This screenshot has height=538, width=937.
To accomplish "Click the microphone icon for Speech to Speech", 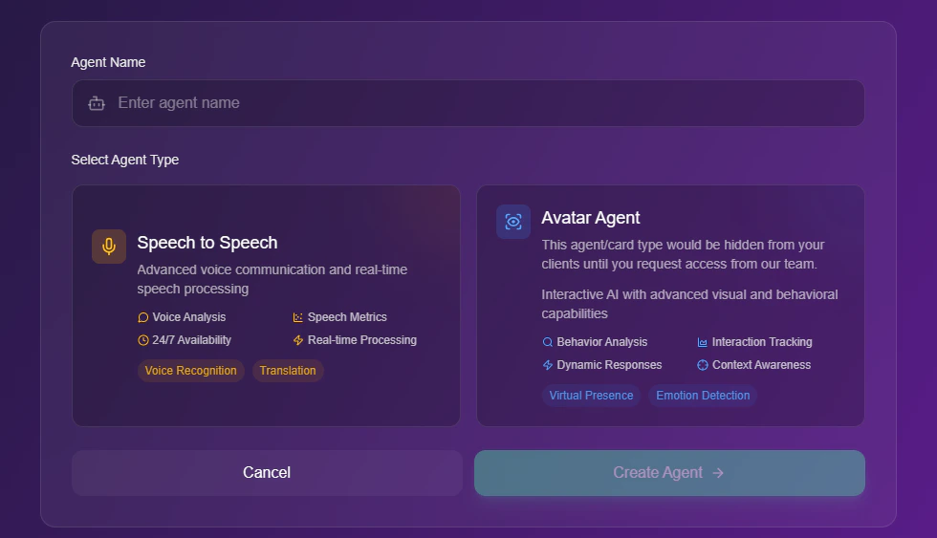I will pos(109,246).
